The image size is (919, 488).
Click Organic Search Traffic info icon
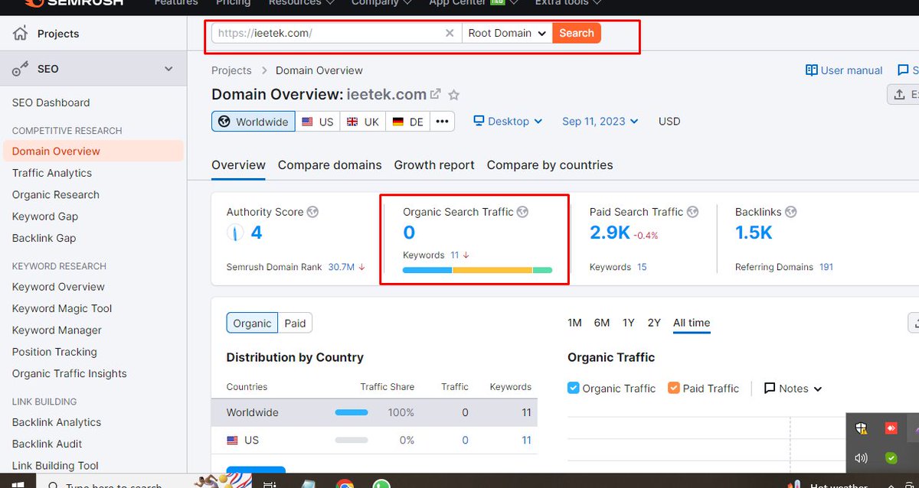click(522, 212)
